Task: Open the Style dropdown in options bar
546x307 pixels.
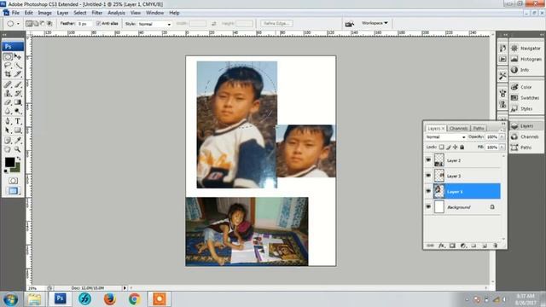Action: [x=154, y=24]
